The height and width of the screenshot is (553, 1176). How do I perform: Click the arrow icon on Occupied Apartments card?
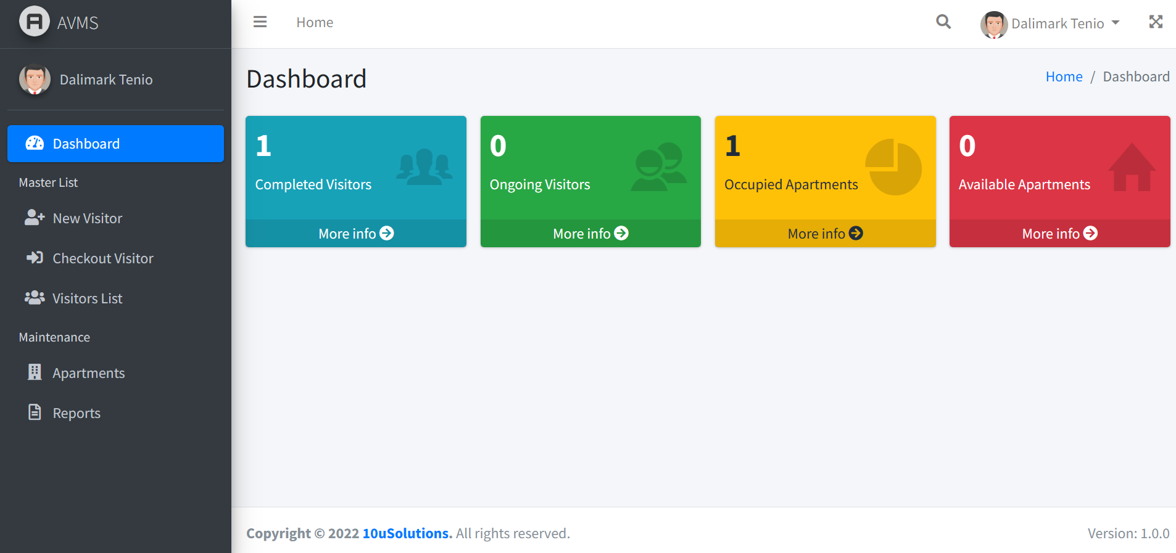pos(856,233)
